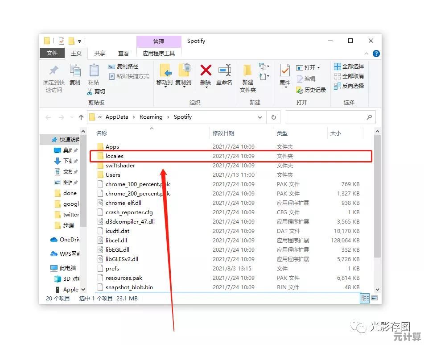The height and width of the screenshot is (345, 424).
Task: Open OneDrive in the navigation pane
Action: point(65,240)
